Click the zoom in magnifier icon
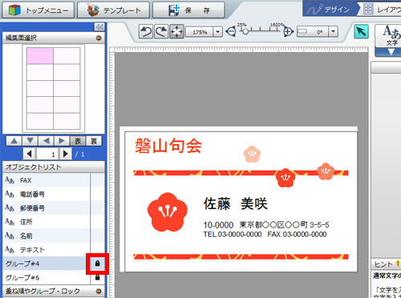The image size is (401, 298). 288,32
